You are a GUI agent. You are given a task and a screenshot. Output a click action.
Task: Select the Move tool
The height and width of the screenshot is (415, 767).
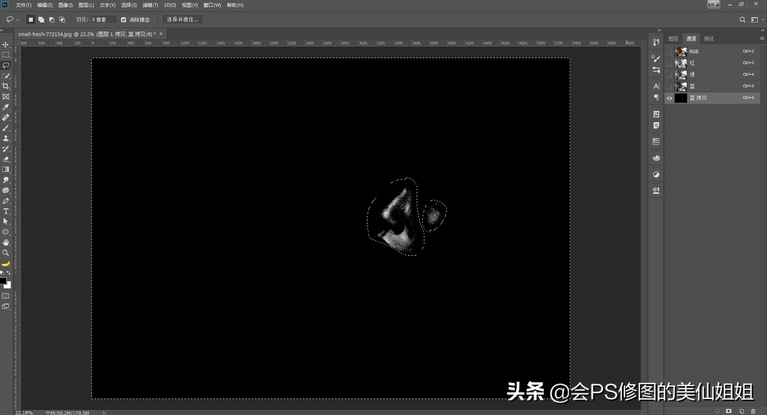coord(6,44)
